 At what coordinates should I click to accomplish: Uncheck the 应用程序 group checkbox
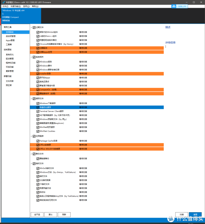coord(34,136)
